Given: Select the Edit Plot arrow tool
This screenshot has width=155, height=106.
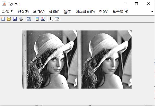Looking at the screenshot, I should (x=51, y=19).
